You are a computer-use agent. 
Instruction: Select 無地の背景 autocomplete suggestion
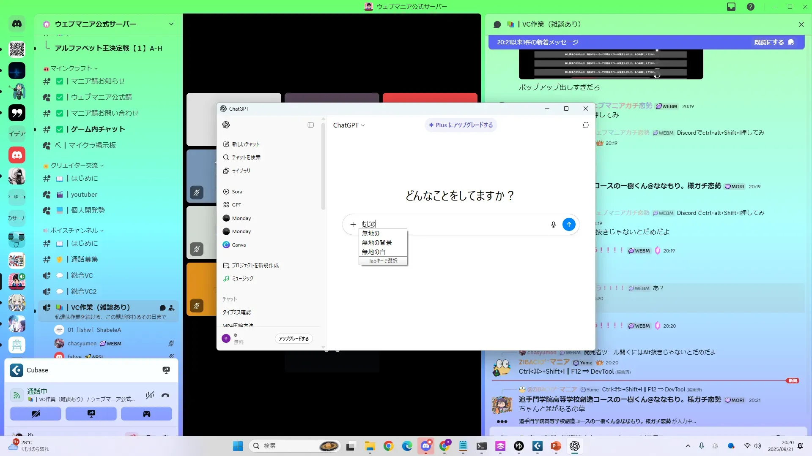tap(377, 242)
